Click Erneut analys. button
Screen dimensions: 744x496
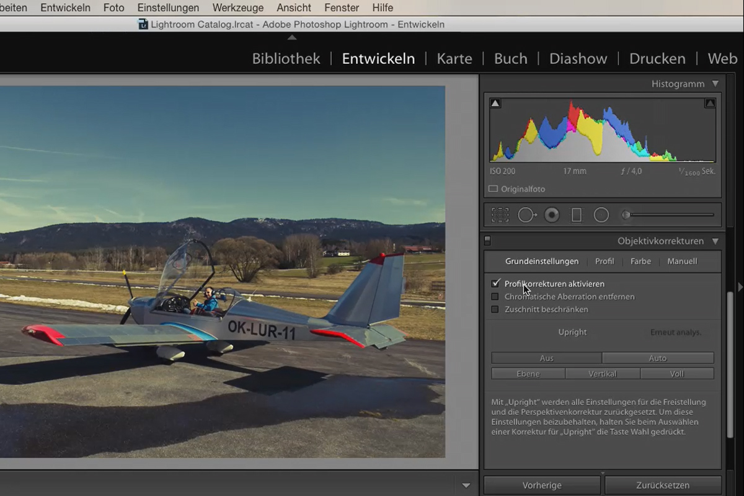tap(676, 332)
